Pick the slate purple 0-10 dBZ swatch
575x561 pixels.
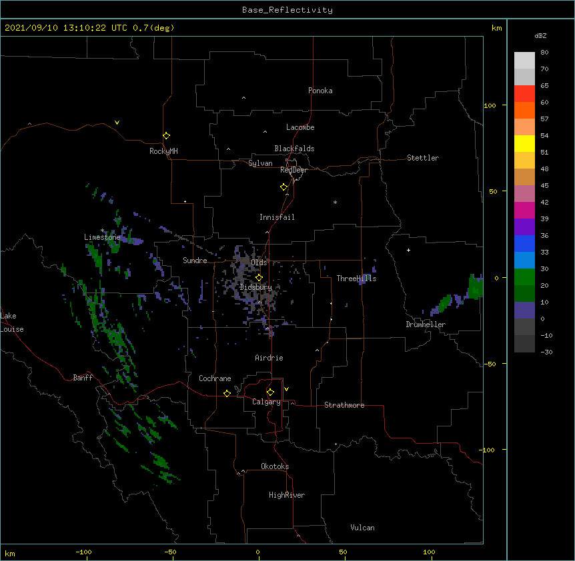click(524, 310)
